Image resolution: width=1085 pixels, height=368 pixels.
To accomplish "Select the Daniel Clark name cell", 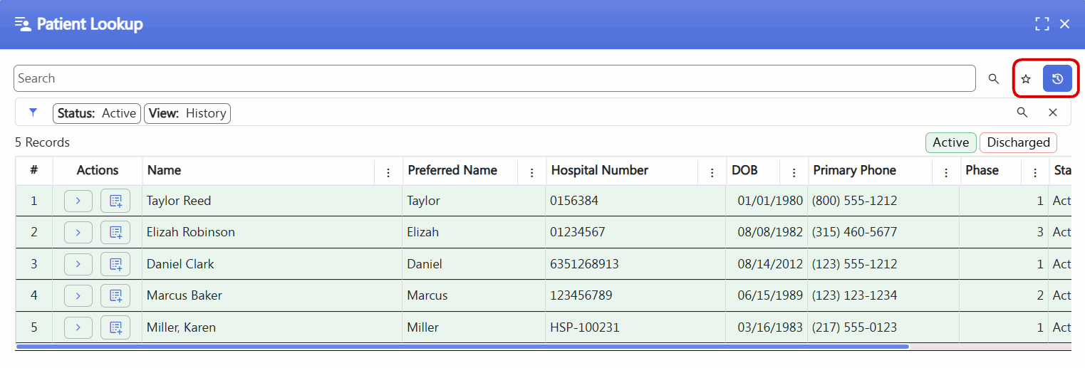I will (272, 264).
